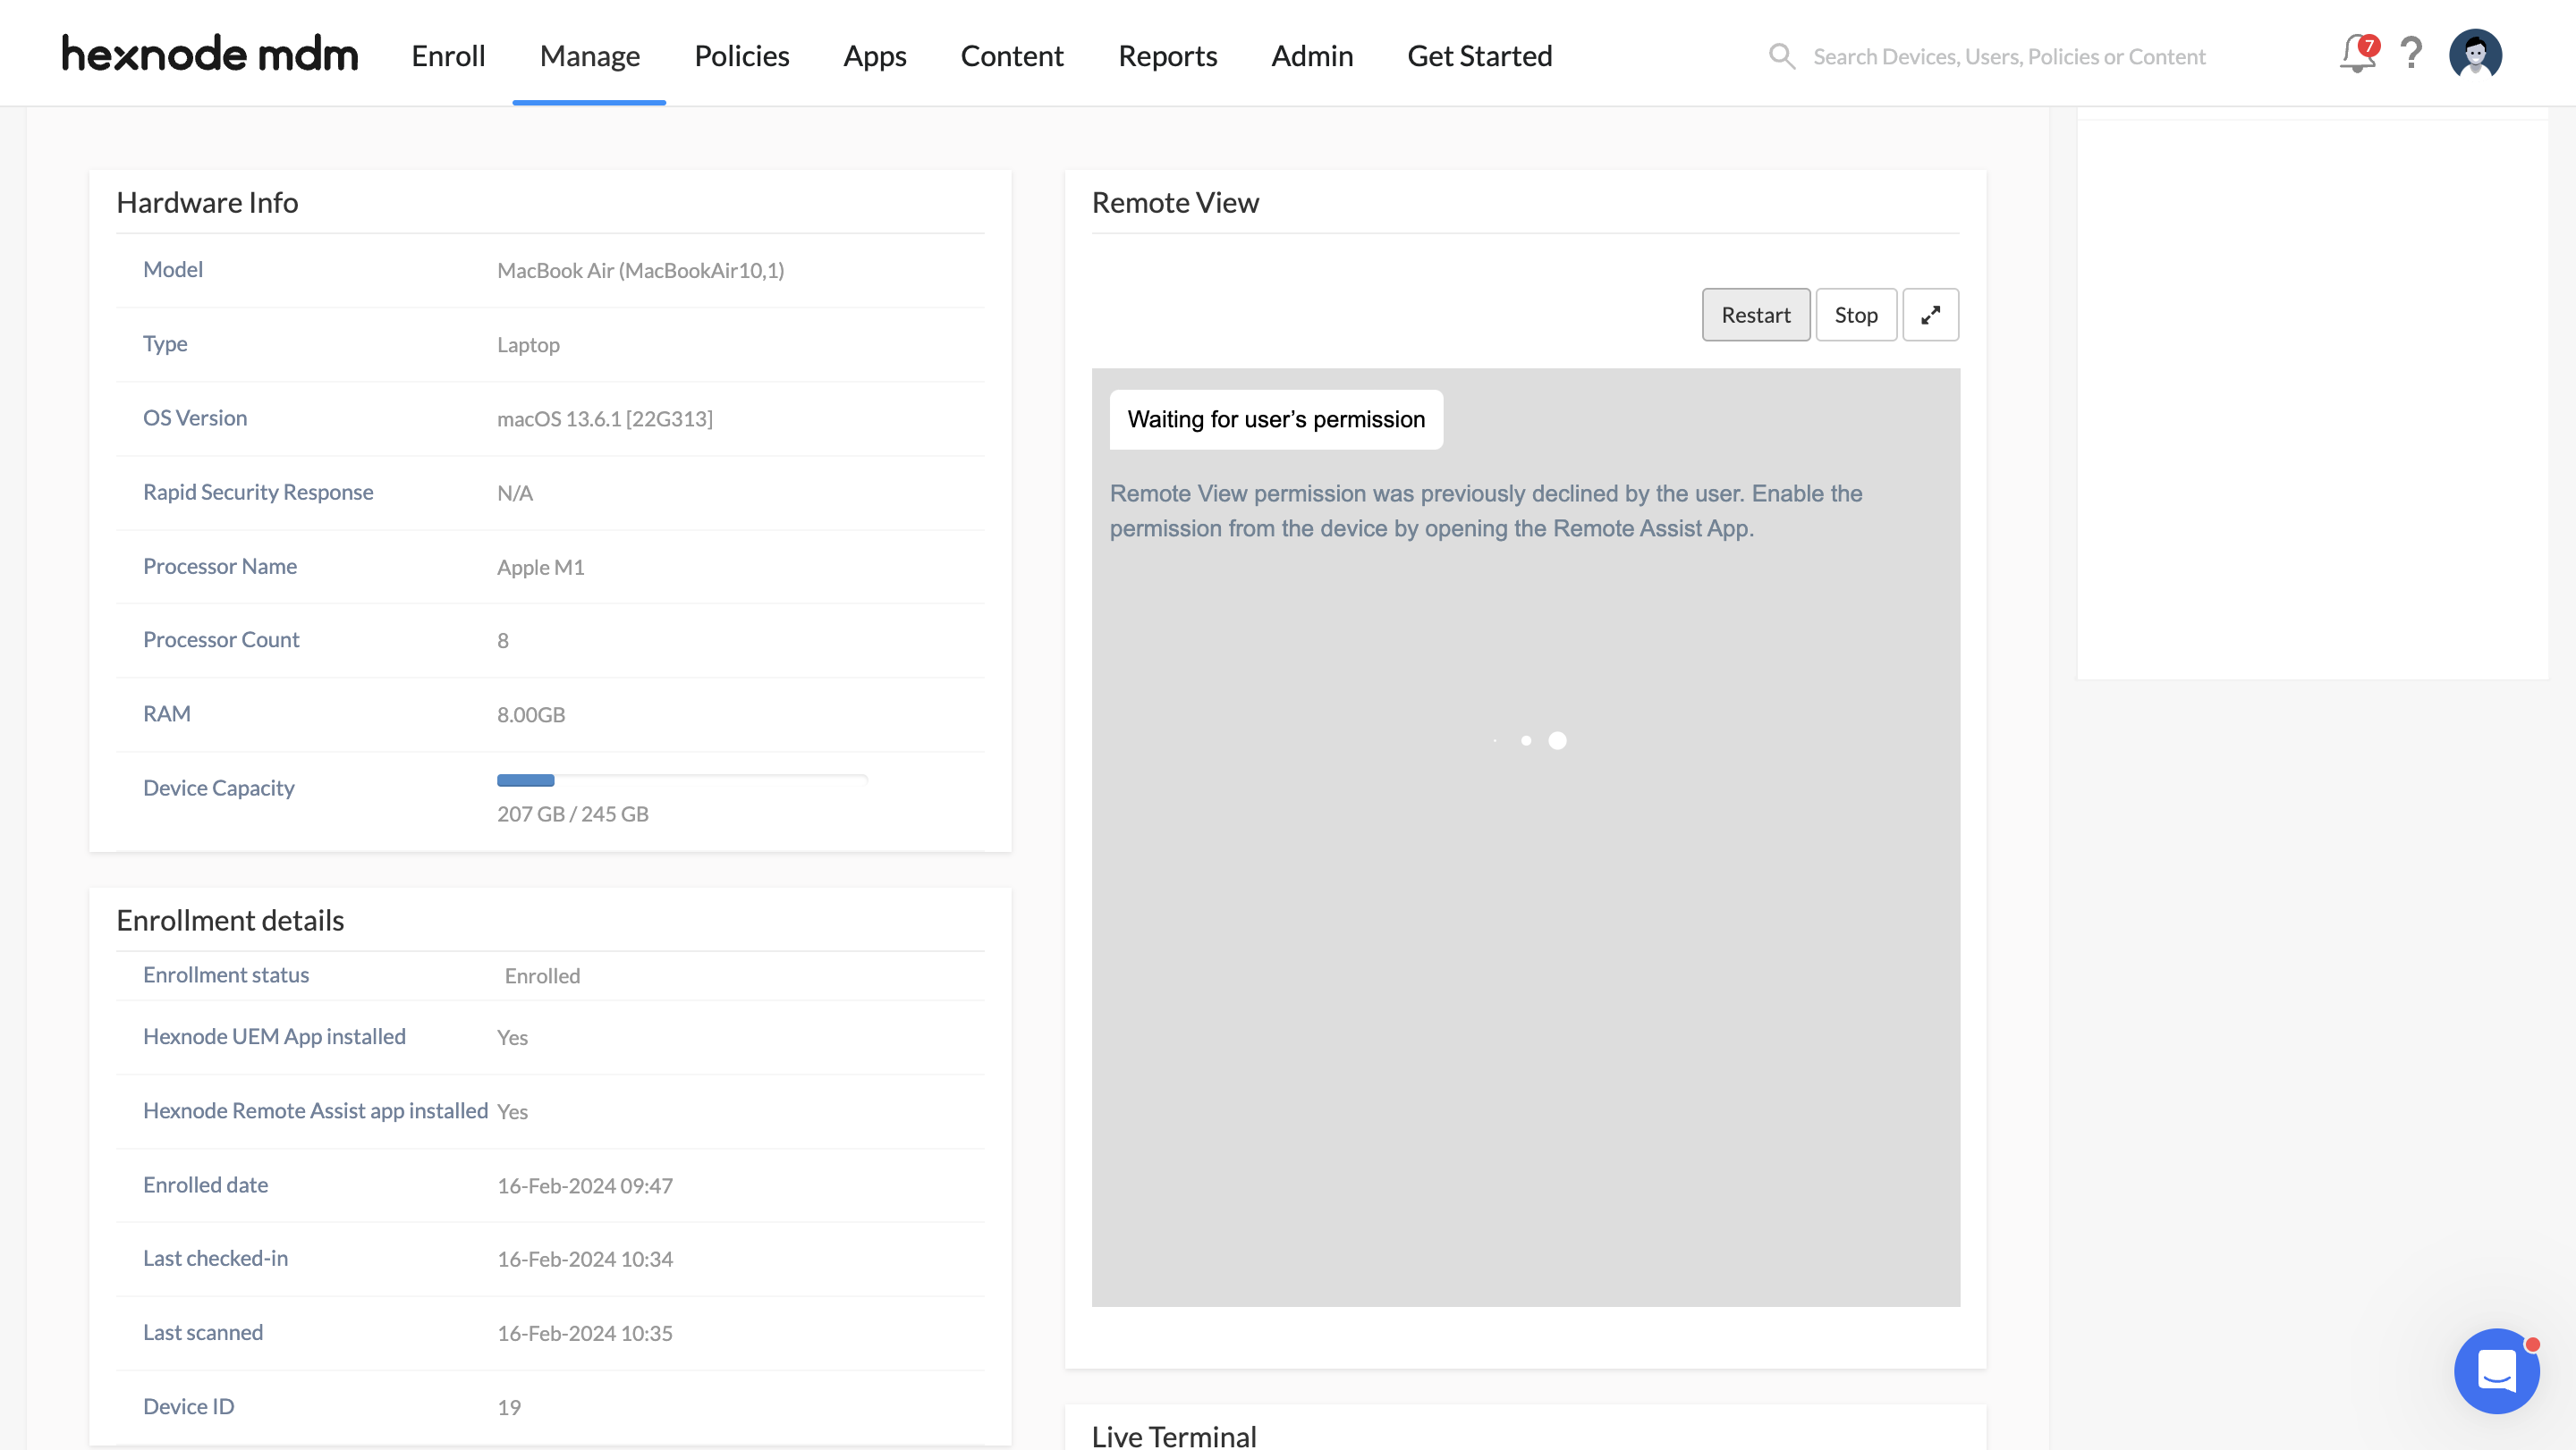Image resolution: width=2576 pixels, height=1450 pixels.
Task: Select the RAM value 8.00GB
Action: (x=531, y=714)
